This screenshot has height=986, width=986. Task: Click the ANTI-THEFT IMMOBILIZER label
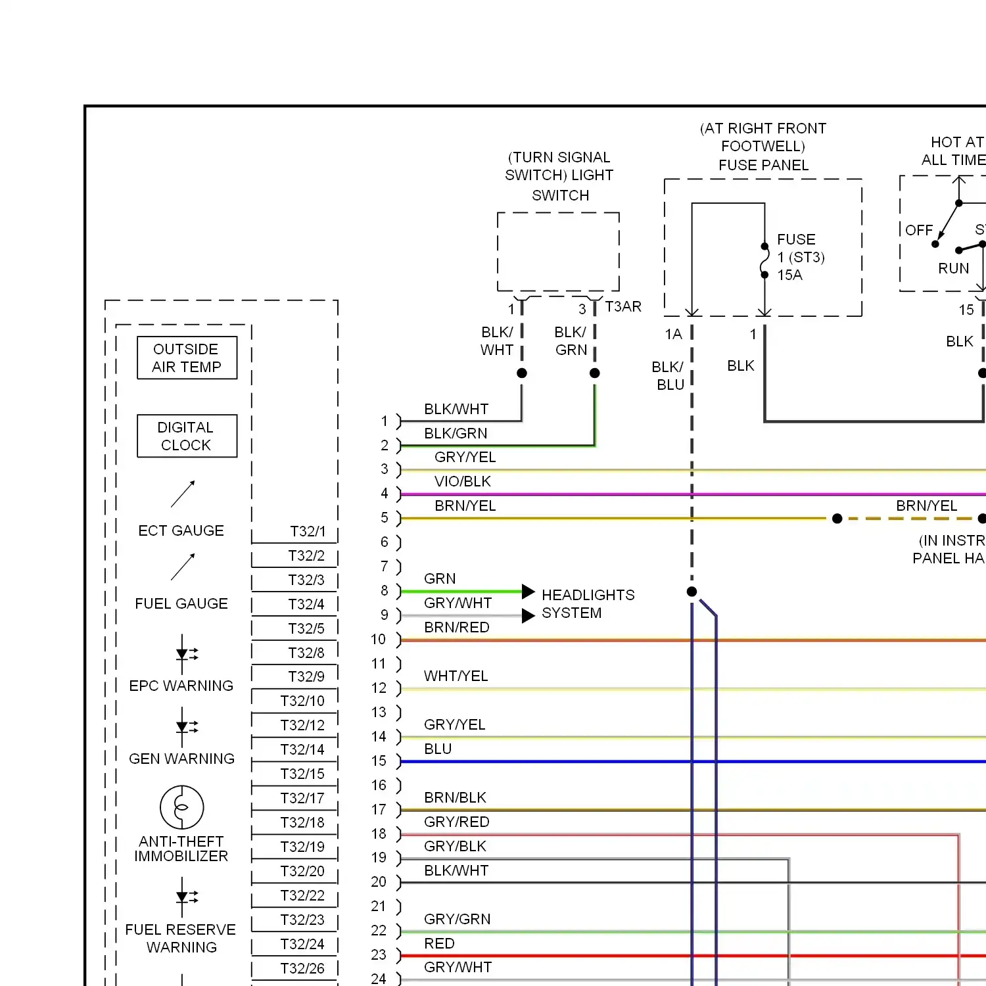[181, 849]
